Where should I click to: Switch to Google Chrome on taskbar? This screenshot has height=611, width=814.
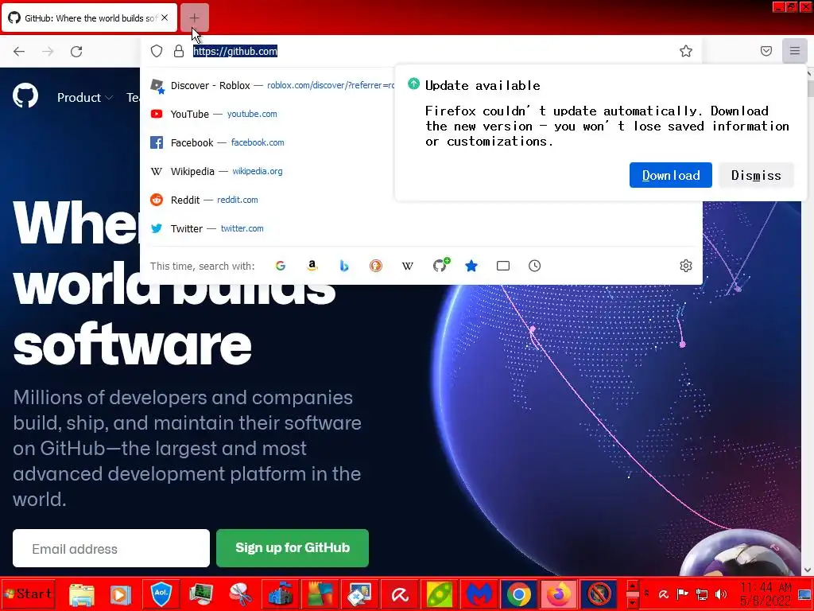coord(518,594)
